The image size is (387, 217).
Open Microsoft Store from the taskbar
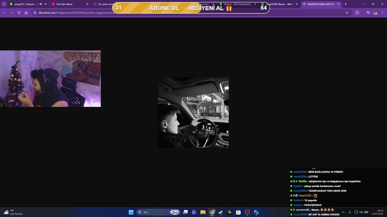(x=238, y=212)
